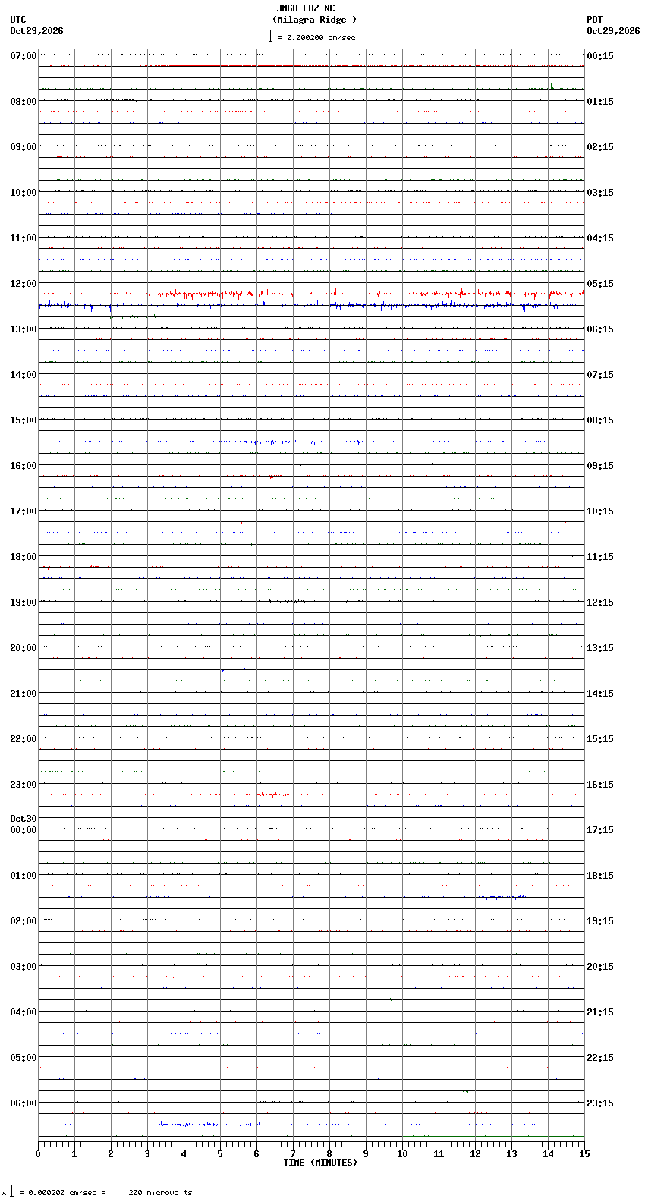Image resolution: width=645 pixels, height=1202 pixels.
Task: Click the 05:15 PDT time label
Action: click(600, 284)
